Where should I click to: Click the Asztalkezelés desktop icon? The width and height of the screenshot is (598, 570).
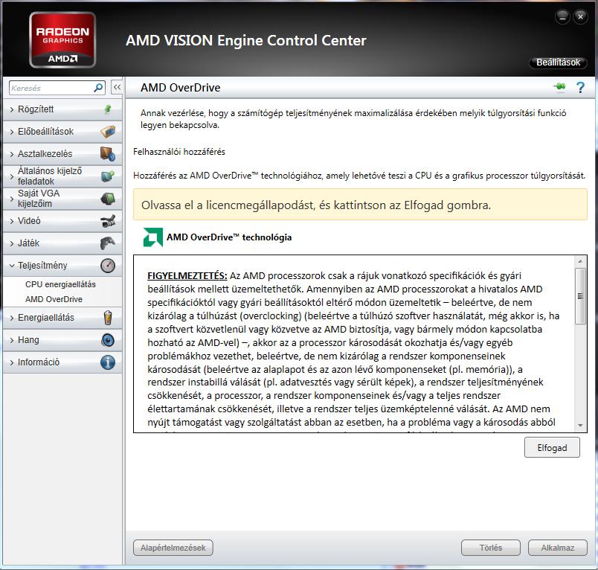(x=108, y=154)
